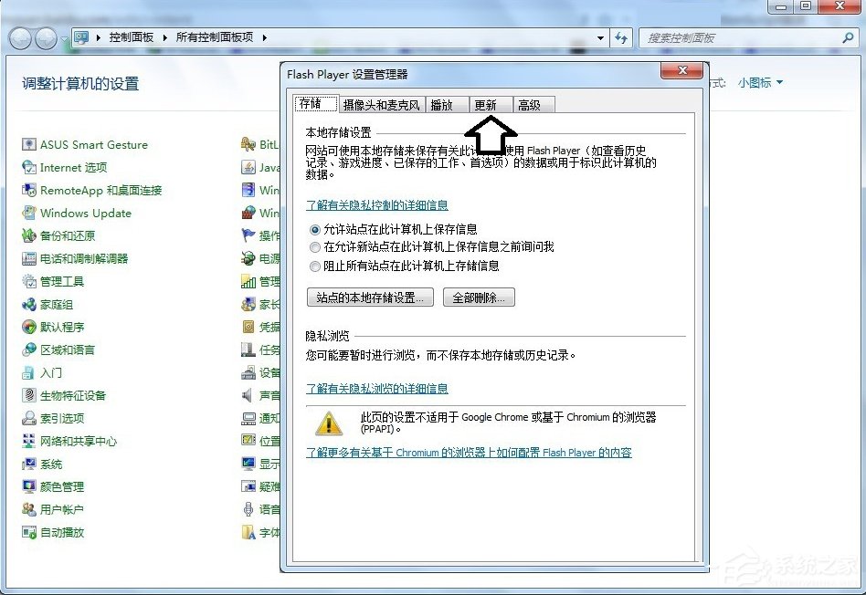Open the 小图标 view dropdown
The width and height of the screenshot is (866, 595).
click(x=757, y=82)
